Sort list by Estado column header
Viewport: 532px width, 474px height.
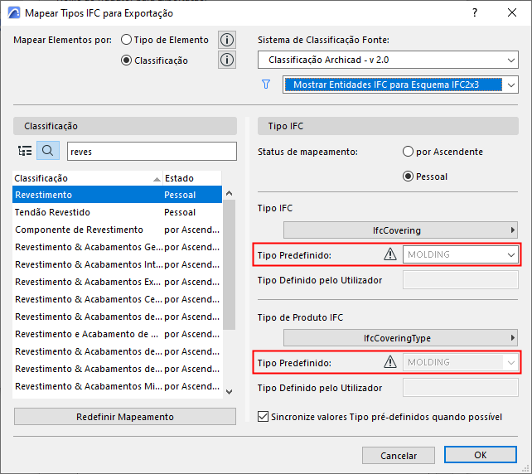pyautogui.click(x=191, y=178)
